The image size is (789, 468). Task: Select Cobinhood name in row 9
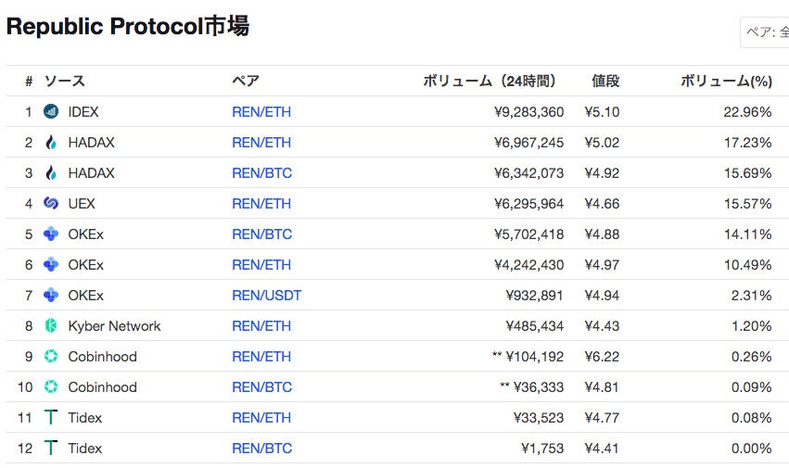coord(102,357)
